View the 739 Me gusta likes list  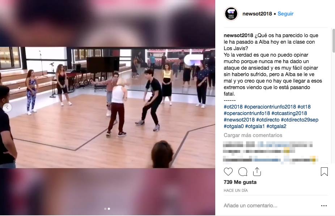(x=240, y=182)
